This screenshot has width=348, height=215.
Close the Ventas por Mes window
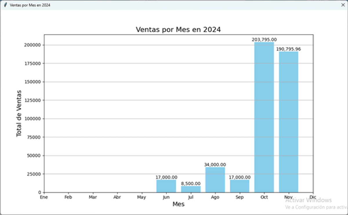(343, 5)
